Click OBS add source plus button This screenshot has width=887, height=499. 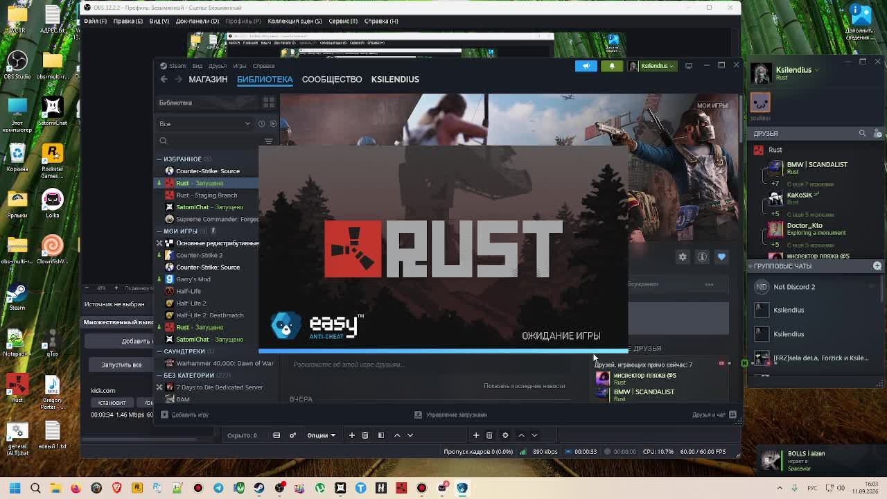476,435
